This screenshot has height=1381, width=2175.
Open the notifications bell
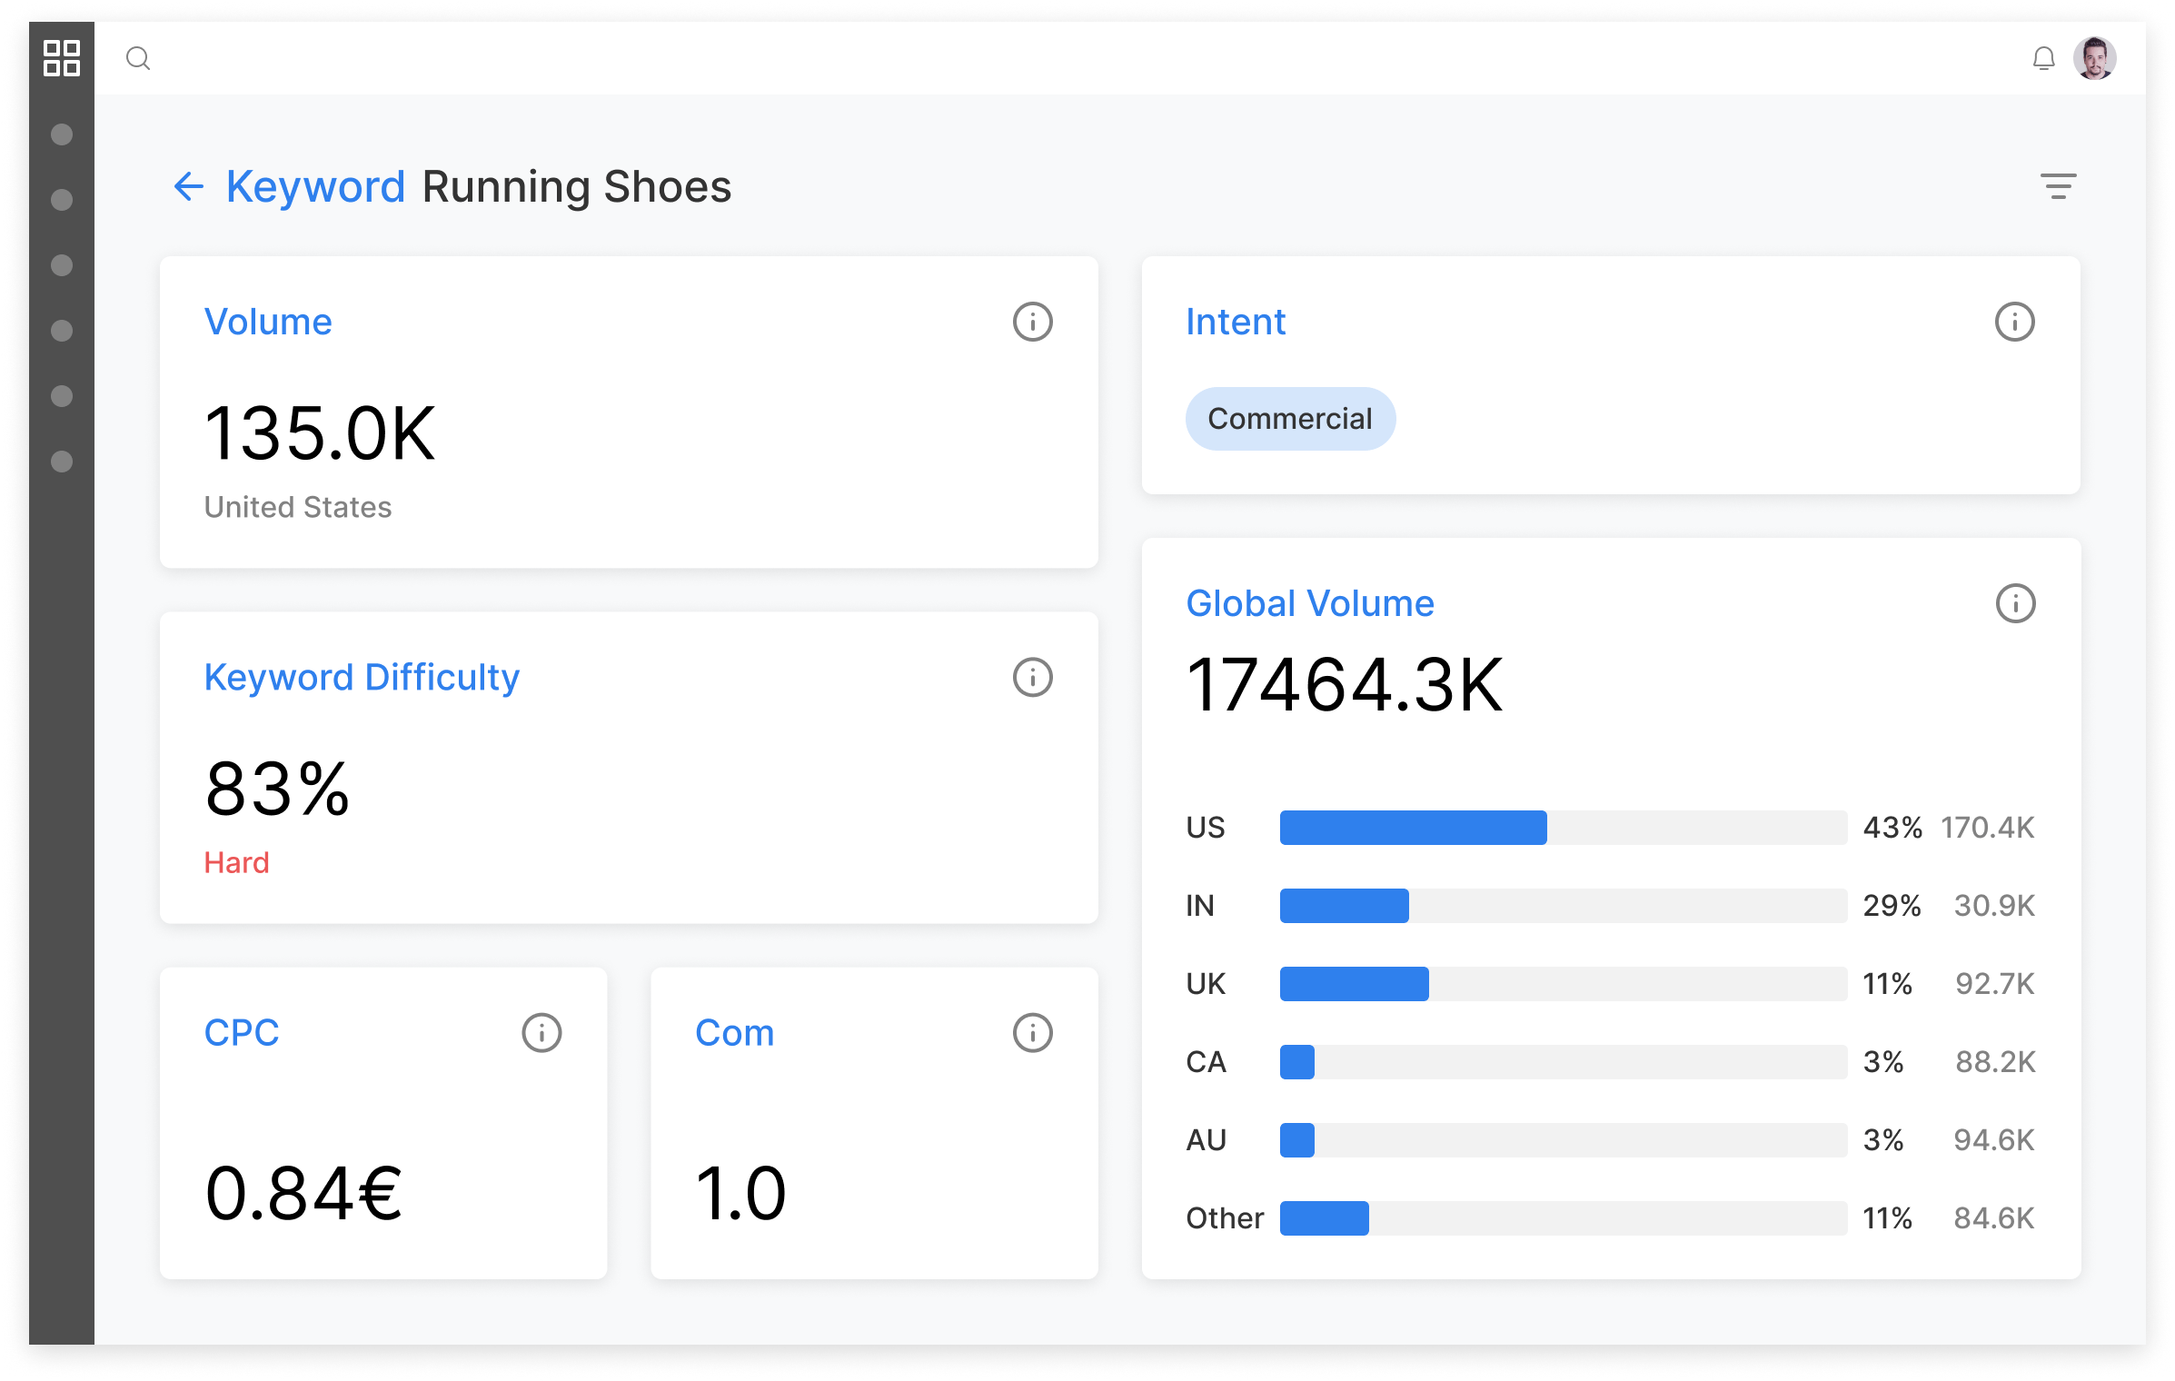(2043, 59)
